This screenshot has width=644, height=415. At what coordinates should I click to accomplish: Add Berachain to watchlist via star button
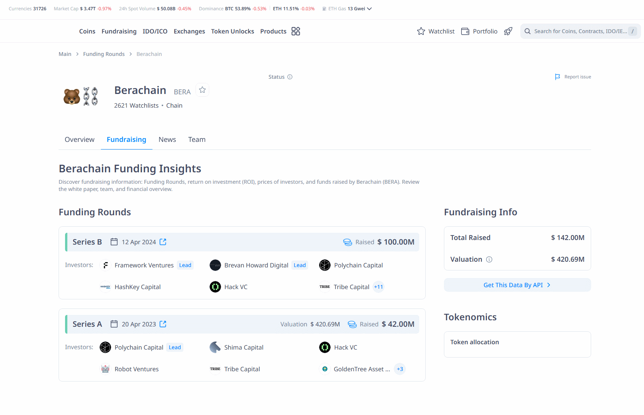click(202, 90)
